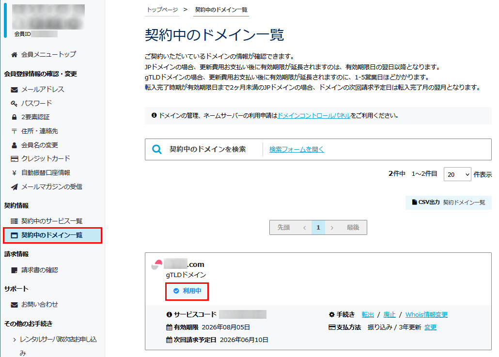Click the Whois情報変更 link
The height and width of the screenshot is (357, 499).
coord(426,315)
